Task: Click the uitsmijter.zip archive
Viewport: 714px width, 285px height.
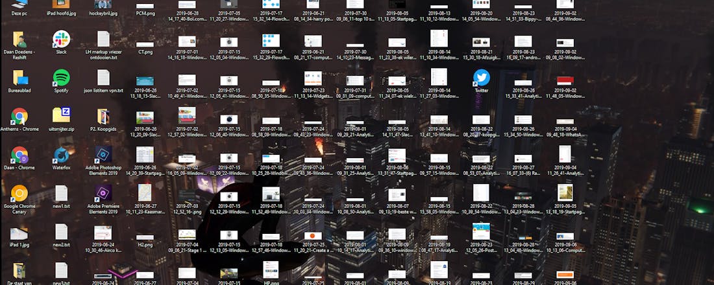Action: pyautogui.click(x=61, y=117)
